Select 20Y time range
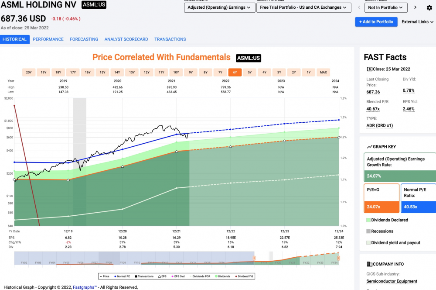The width and height of the screenshot is (436, 290). click(x=29, y=72)
